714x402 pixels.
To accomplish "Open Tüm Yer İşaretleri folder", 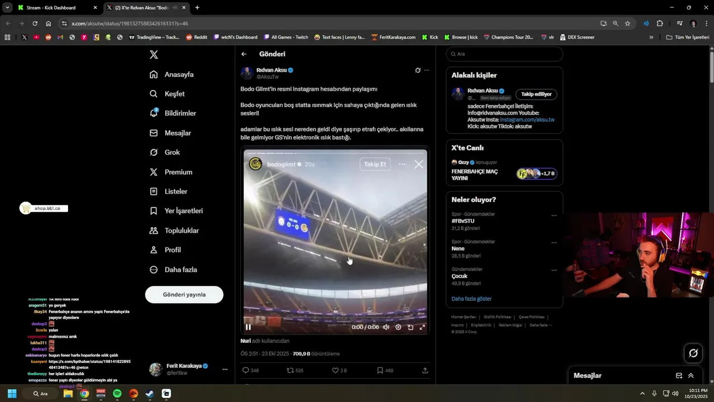I will pos(688,37).
